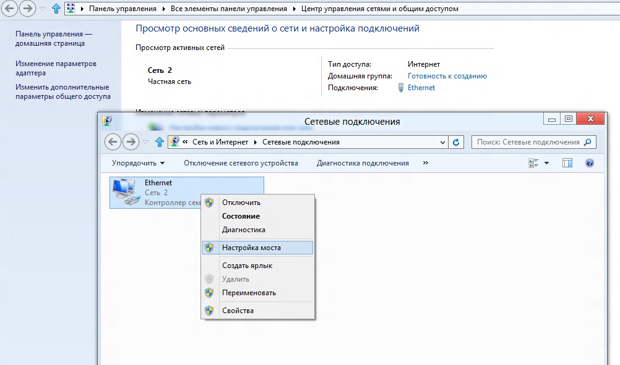The height and width of the screenshot is (365, 620).
Task: Click Отключение сетевого устройства toolbar command
Action: (241, 163)
